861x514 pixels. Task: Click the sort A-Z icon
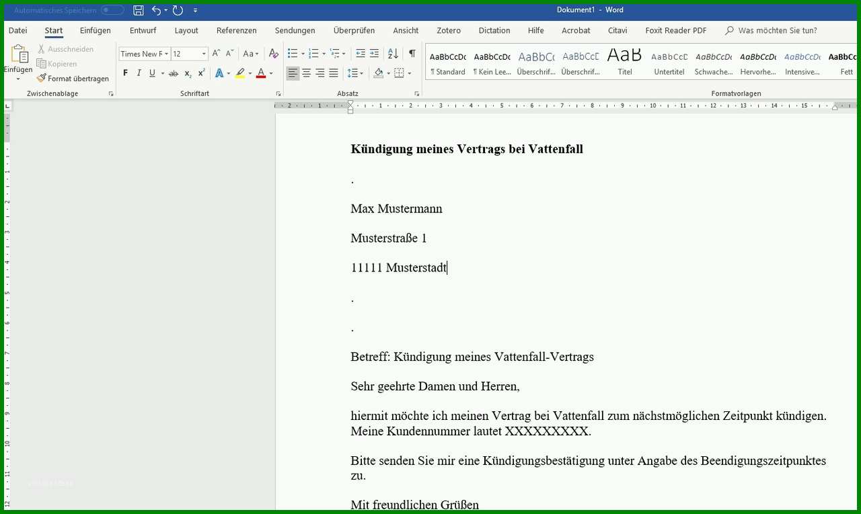(394, 54)
